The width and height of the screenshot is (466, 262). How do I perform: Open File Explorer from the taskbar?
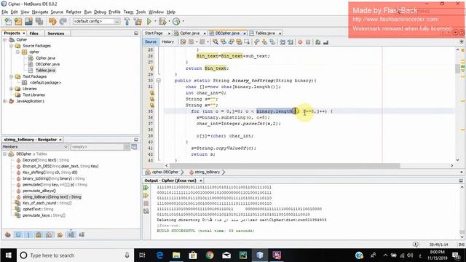176,255
